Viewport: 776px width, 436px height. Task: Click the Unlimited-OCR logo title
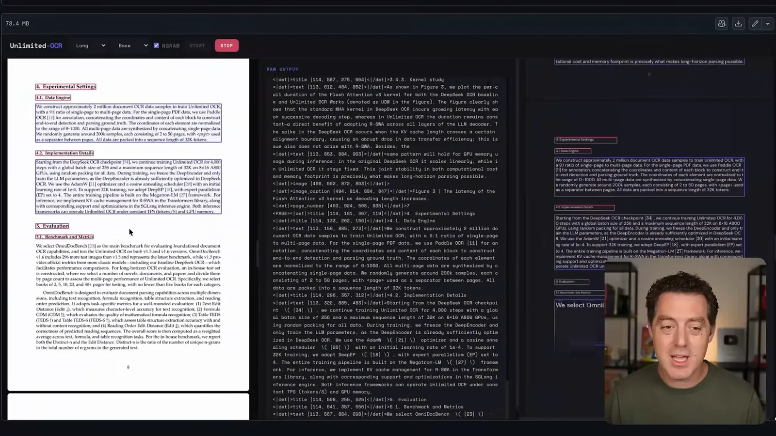pyautogui.click(x=36, y=46)
